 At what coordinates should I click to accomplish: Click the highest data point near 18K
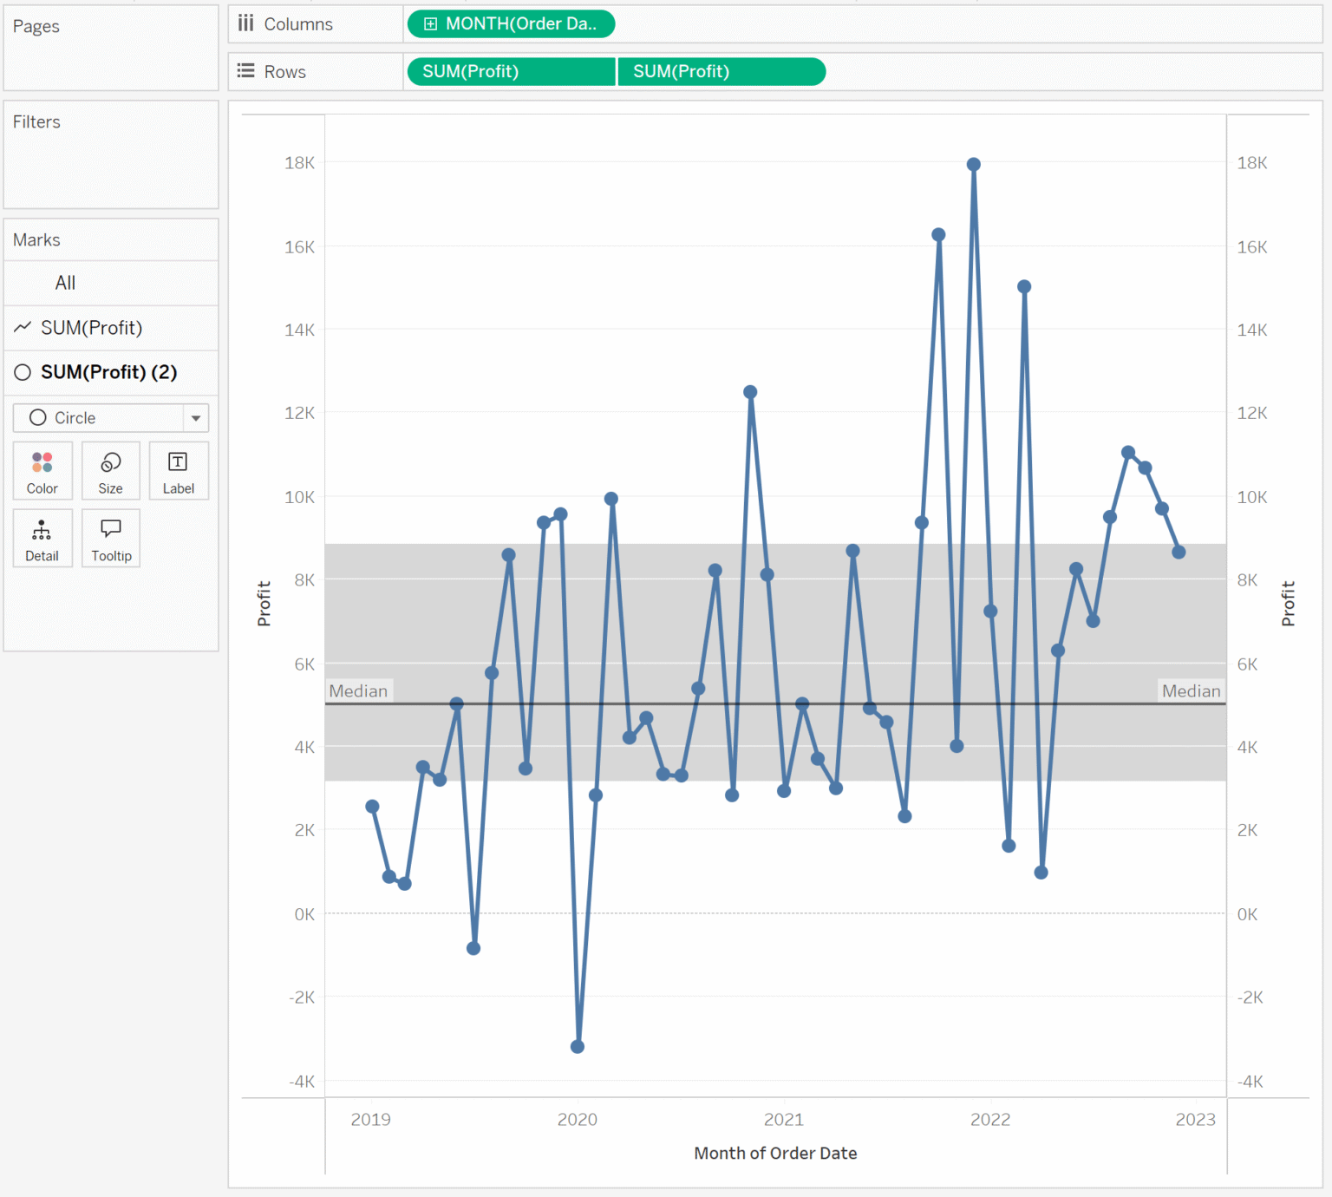[x=973, y=163]
